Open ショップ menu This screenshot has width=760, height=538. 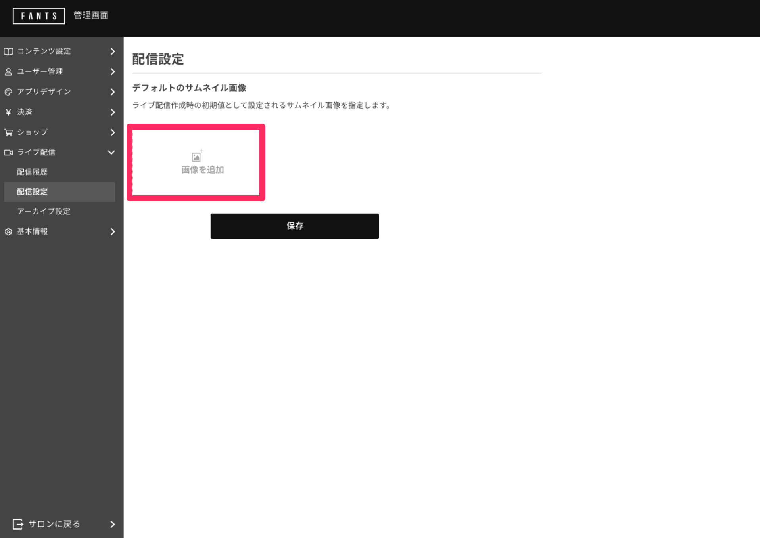[32, 132]
